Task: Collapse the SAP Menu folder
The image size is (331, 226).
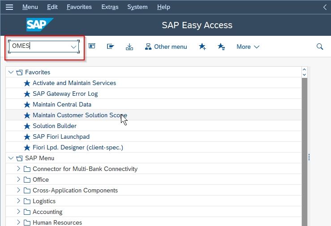Action: pos(11,158)
